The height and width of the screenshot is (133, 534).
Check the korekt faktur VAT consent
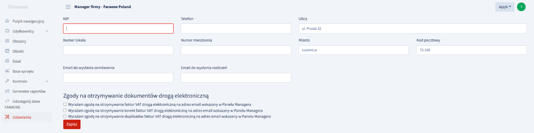point(65,110)
